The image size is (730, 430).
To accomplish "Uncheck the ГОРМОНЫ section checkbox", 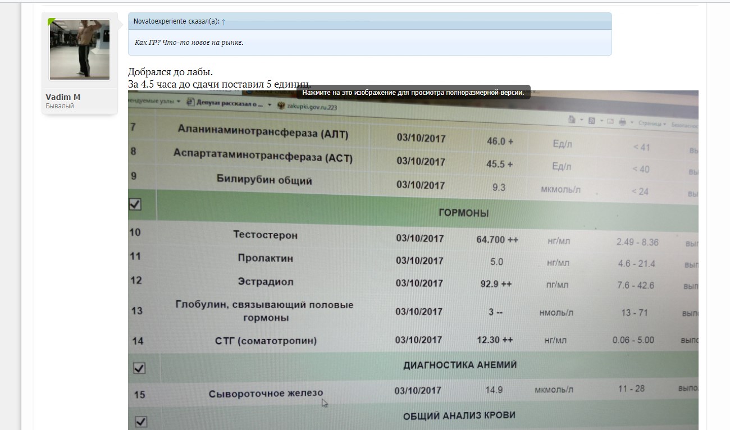I will click(x=135, y=205).
